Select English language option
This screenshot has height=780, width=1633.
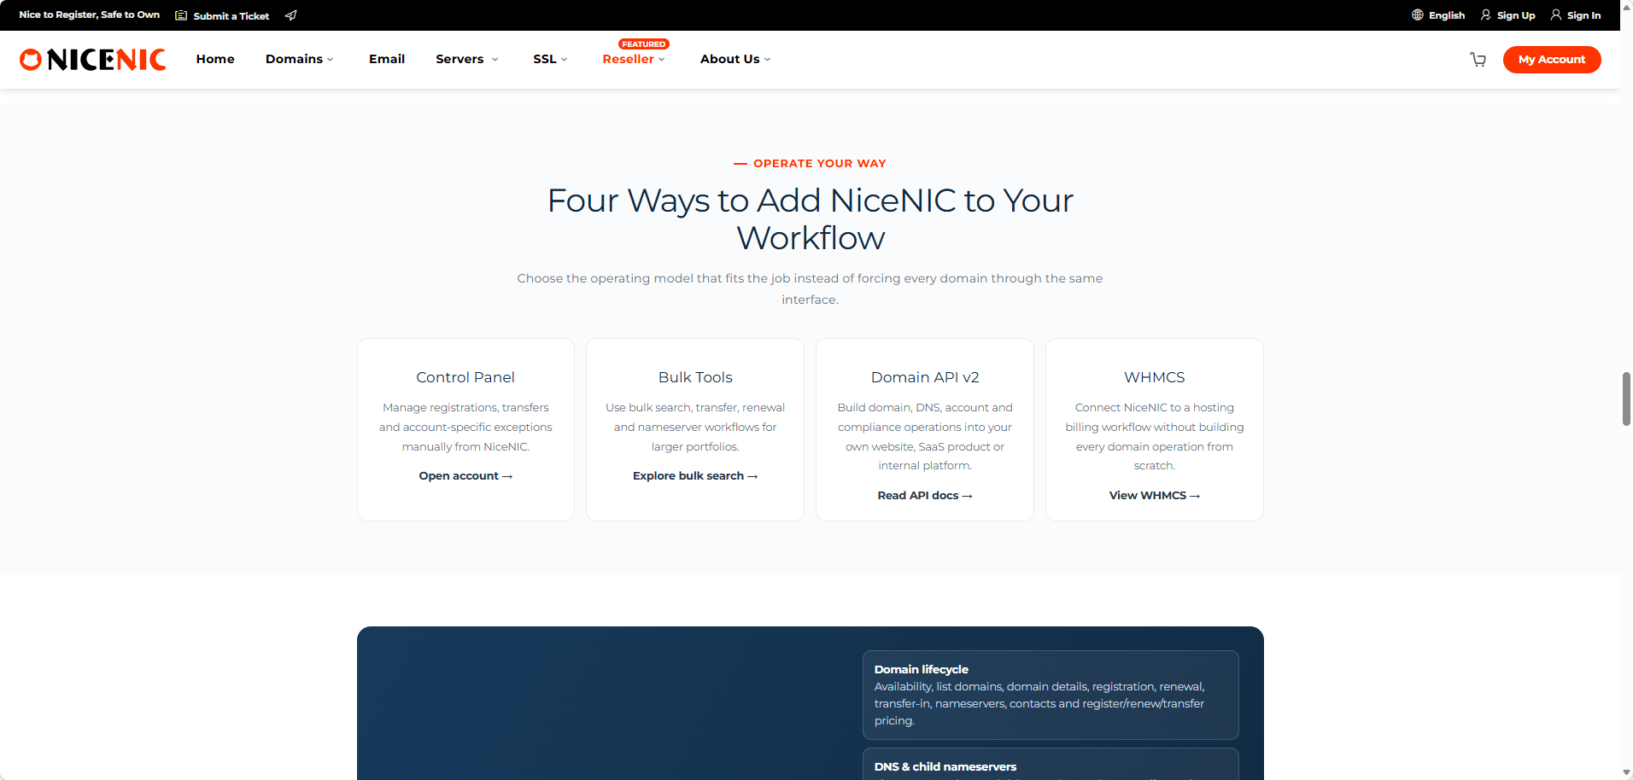click(x=1447, y=15)
